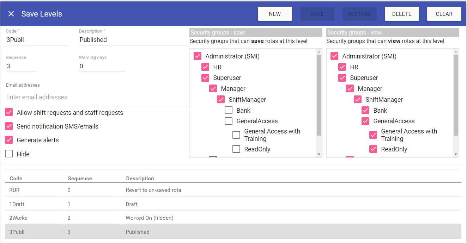Check Bank in save security groups
The image size is (467, 243).
click(229, 111)
